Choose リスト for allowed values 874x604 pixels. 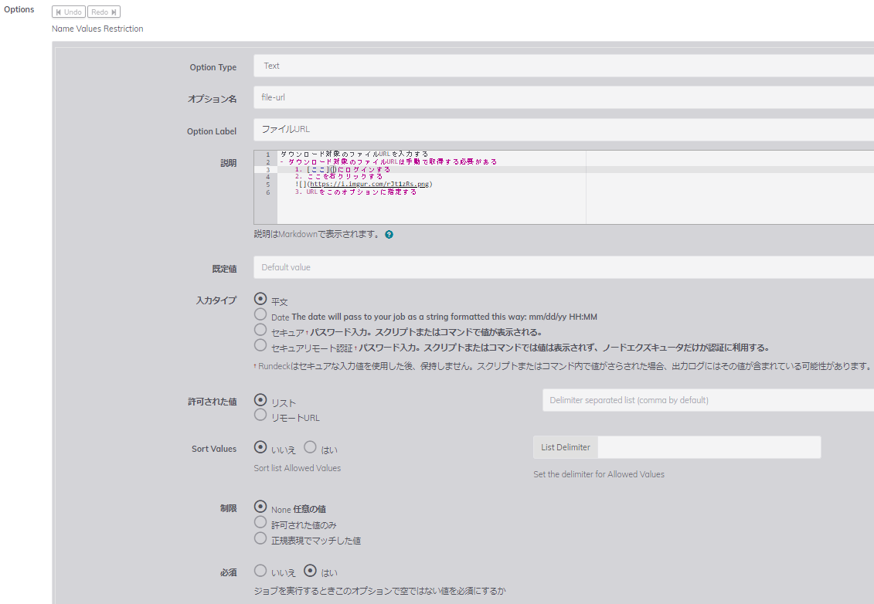[x=260, y=400]
